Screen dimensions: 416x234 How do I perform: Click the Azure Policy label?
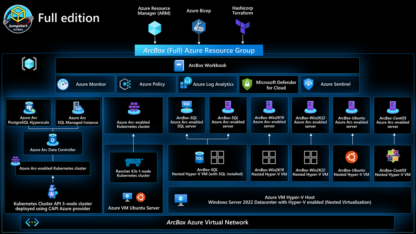[x=152, y=84]
